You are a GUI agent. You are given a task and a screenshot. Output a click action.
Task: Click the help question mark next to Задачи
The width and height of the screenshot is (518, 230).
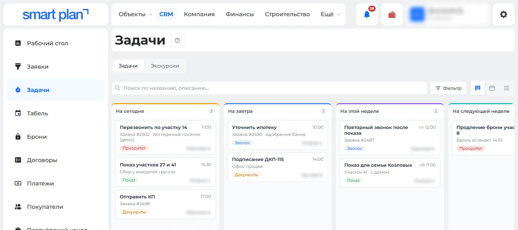pos(177,40)
